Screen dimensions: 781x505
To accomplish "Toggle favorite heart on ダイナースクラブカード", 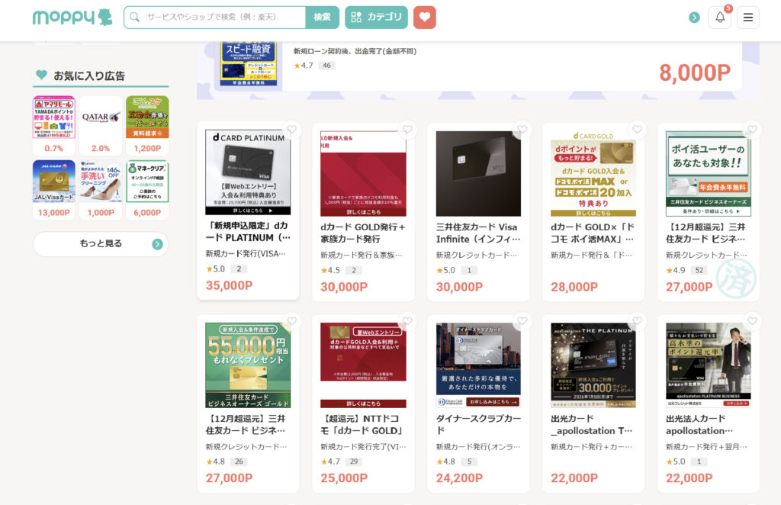I will [x=522, y=321].
